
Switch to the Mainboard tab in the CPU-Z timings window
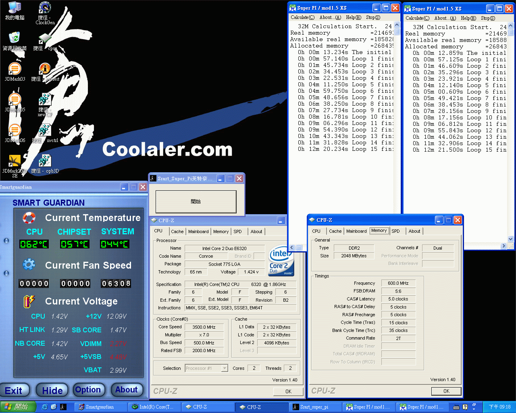pos(356,232)
